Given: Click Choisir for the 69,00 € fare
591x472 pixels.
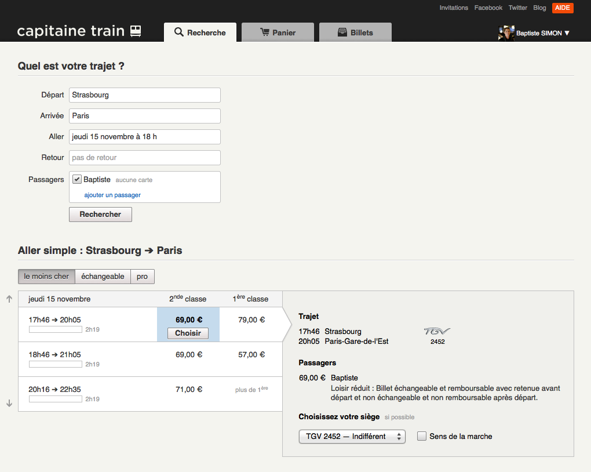Looking at the screenshot, I should click(188, 333).
